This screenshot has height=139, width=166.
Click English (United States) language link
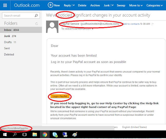point(134,127)
